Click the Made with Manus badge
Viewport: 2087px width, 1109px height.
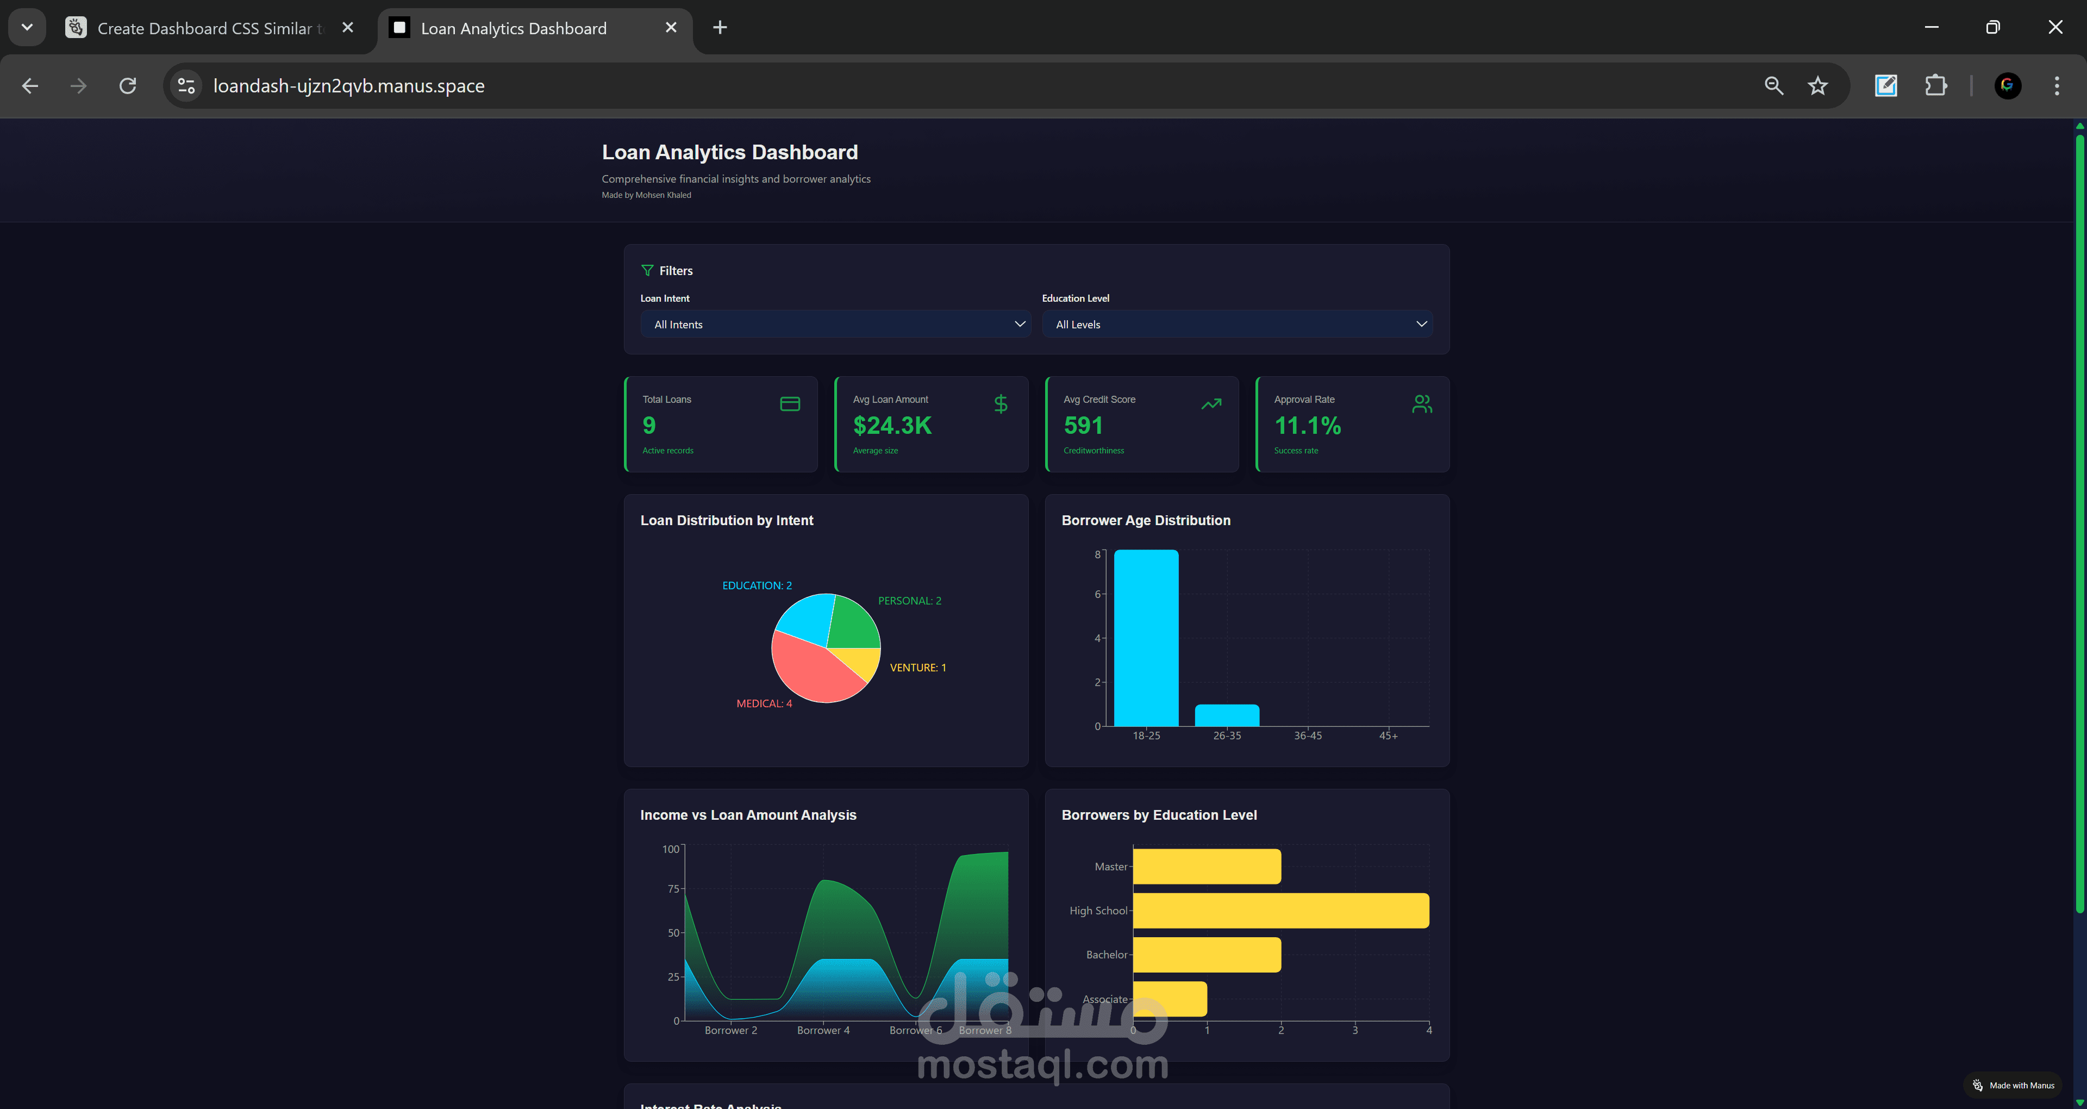2013,1086
